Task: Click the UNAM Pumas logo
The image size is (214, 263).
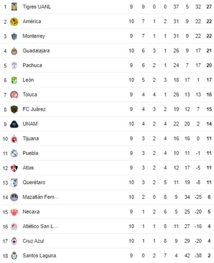Action: 14,124
